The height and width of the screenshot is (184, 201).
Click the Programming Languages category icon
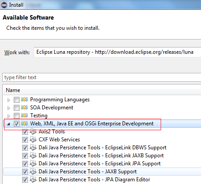[24, 100]
